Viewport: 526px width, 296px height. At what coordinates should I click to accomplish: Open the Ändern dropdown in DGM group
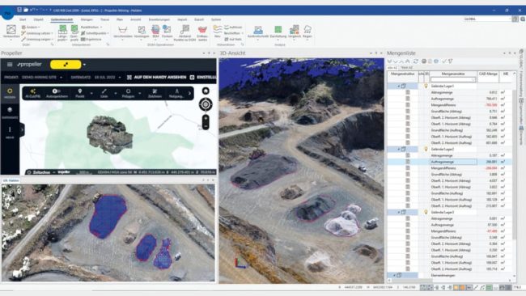[31, 27]
